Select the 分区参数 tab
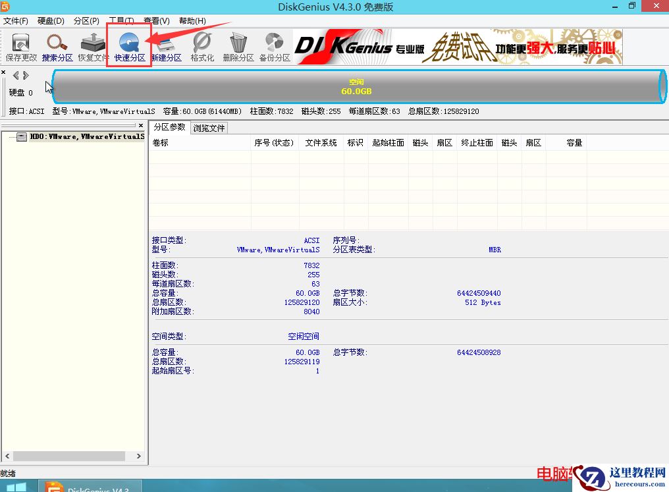The height and width of the screenshot is (492, 669). (171, 128)
